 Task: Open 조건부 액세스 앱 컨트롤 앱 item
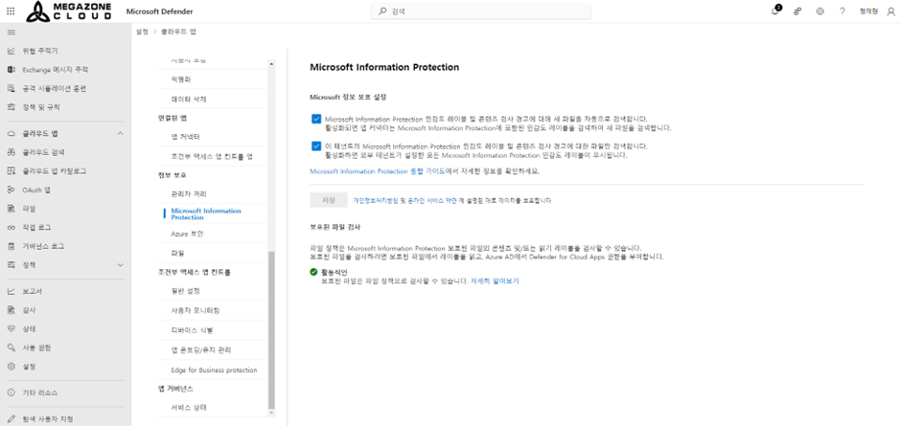pos(212,156)
